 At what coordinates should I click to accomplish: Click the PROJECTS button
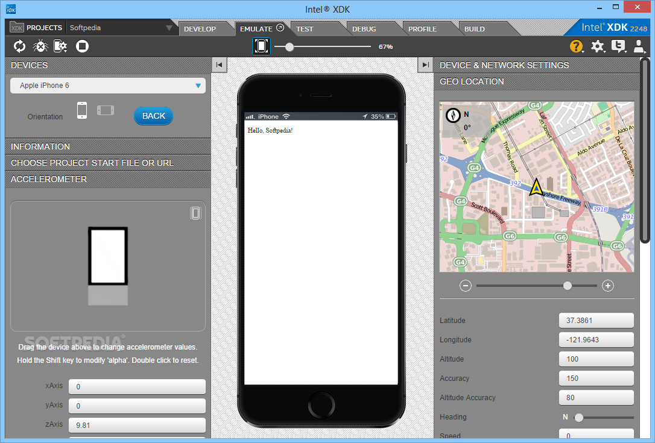tap(44, 28)
